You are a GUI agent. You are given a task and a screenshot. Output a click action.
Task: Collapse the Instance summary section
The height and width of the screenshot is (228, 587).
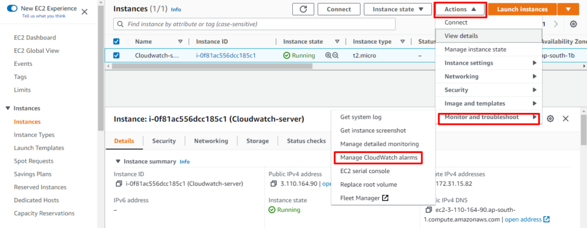(x=118, y=162)
